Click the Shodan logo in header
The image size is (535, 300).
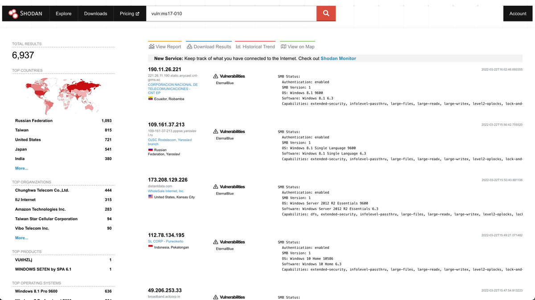click(25, 13)
